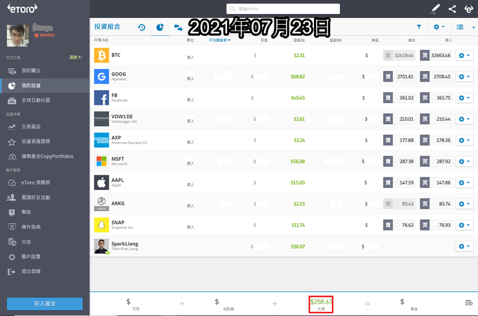Open portfolio history clock icon

141,27
